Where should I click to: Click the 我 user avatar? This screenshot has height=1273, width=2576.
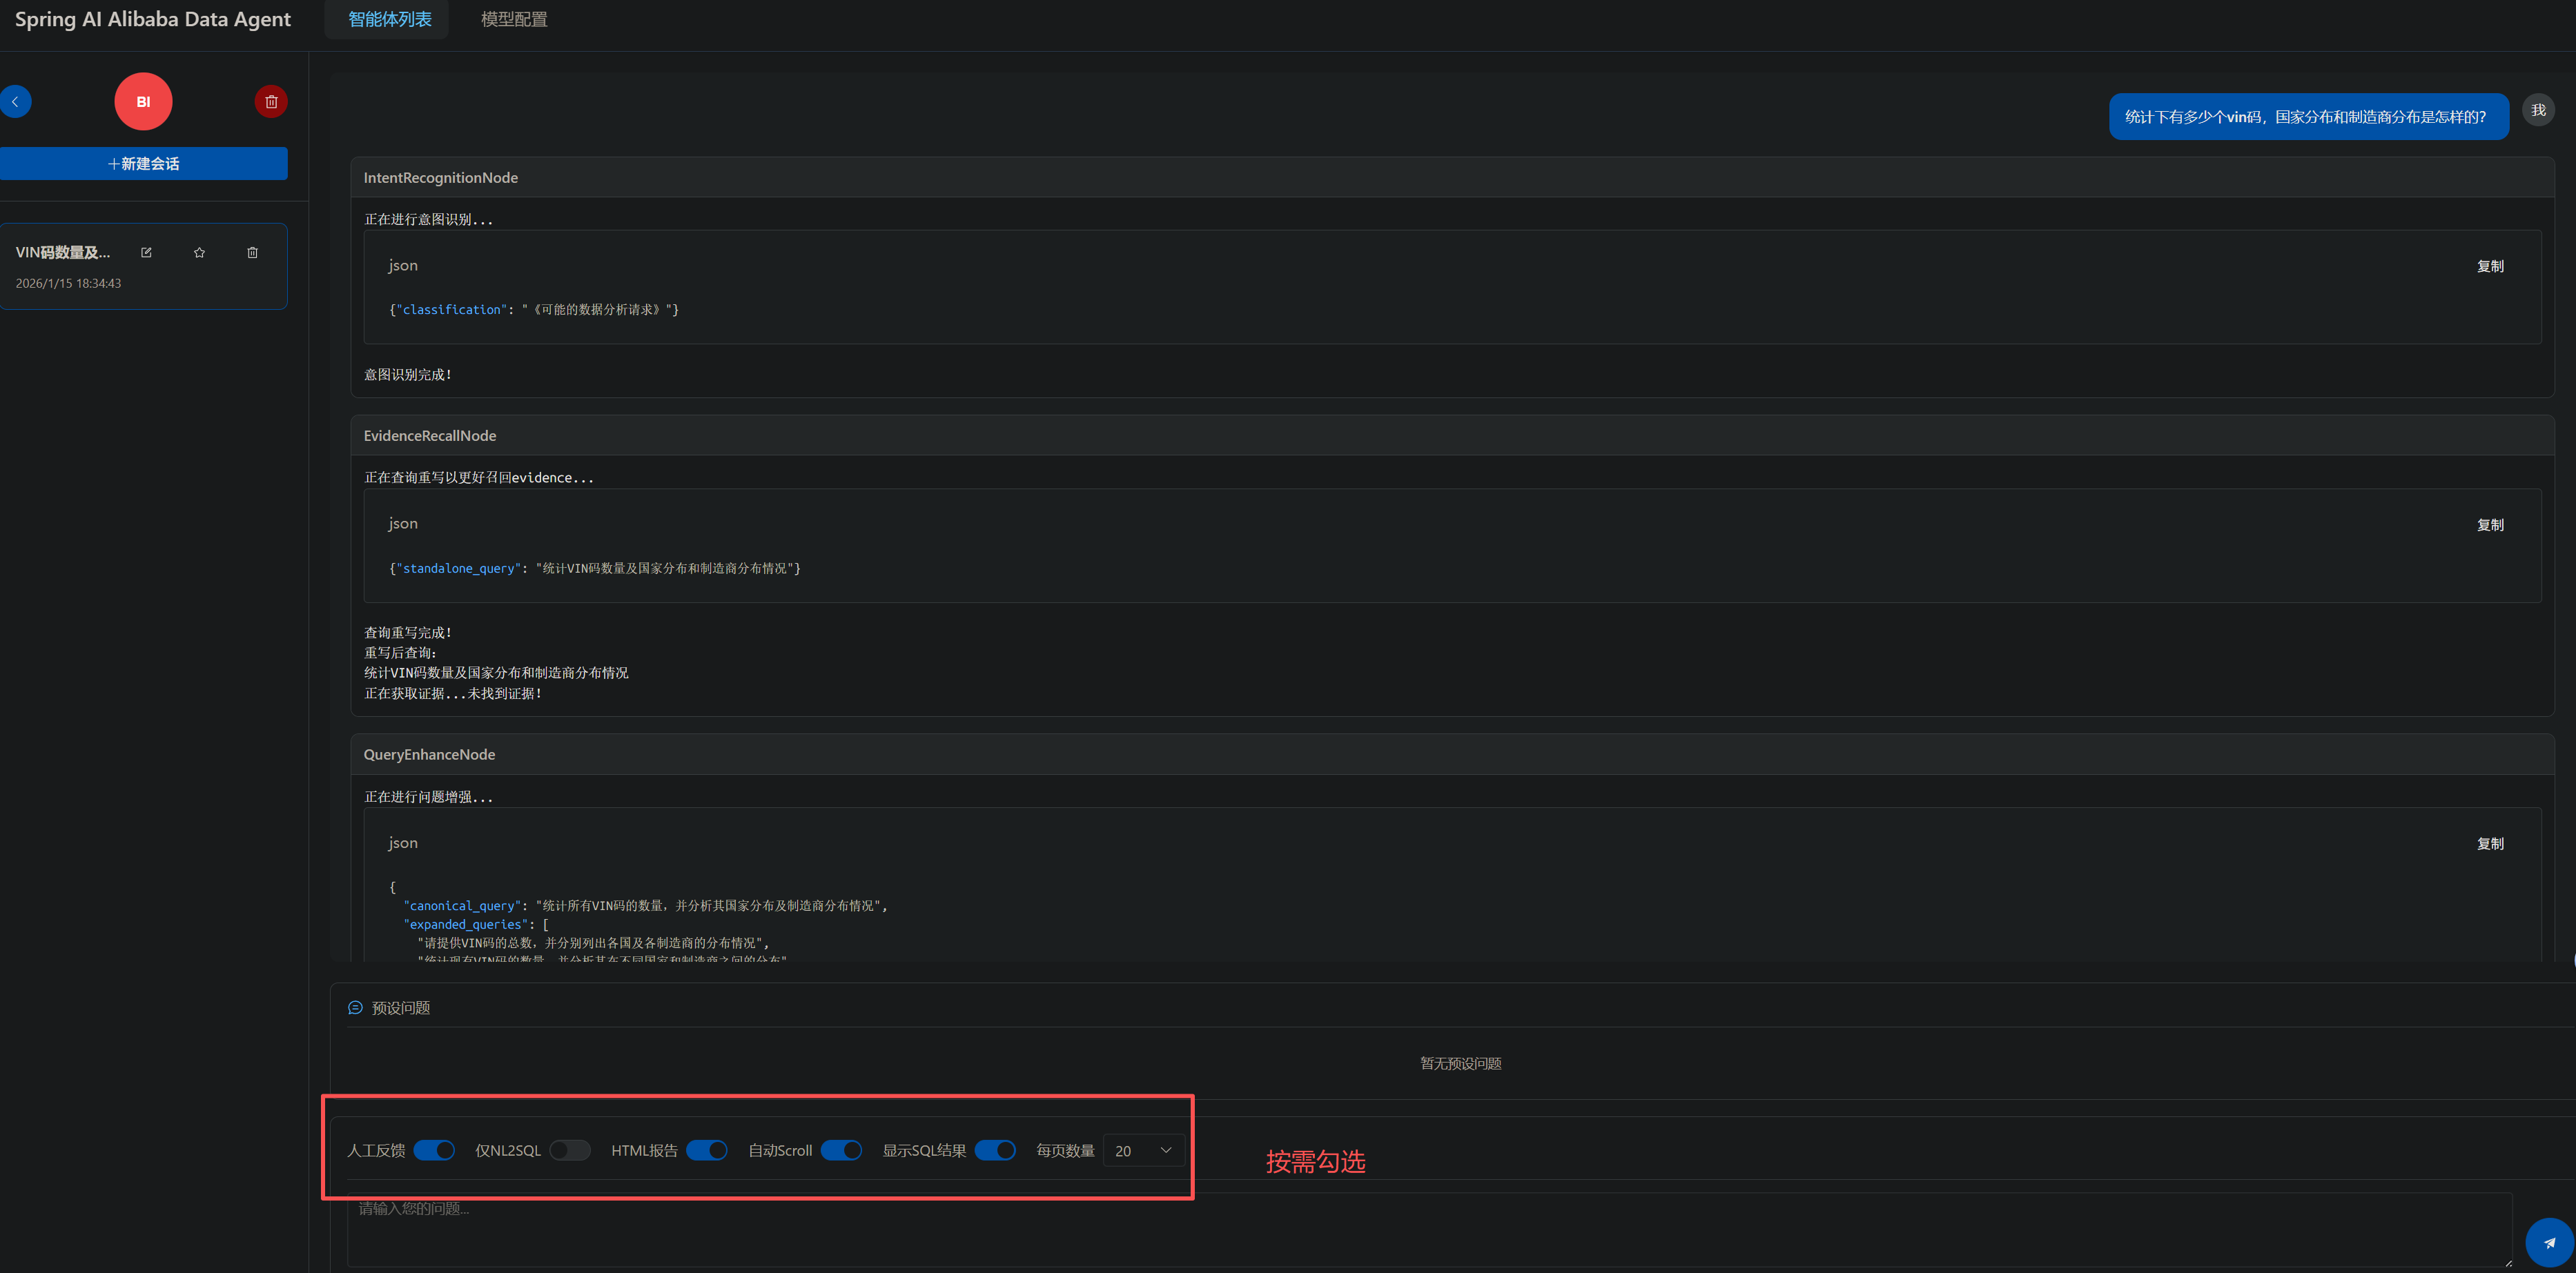coord(2538,110)
